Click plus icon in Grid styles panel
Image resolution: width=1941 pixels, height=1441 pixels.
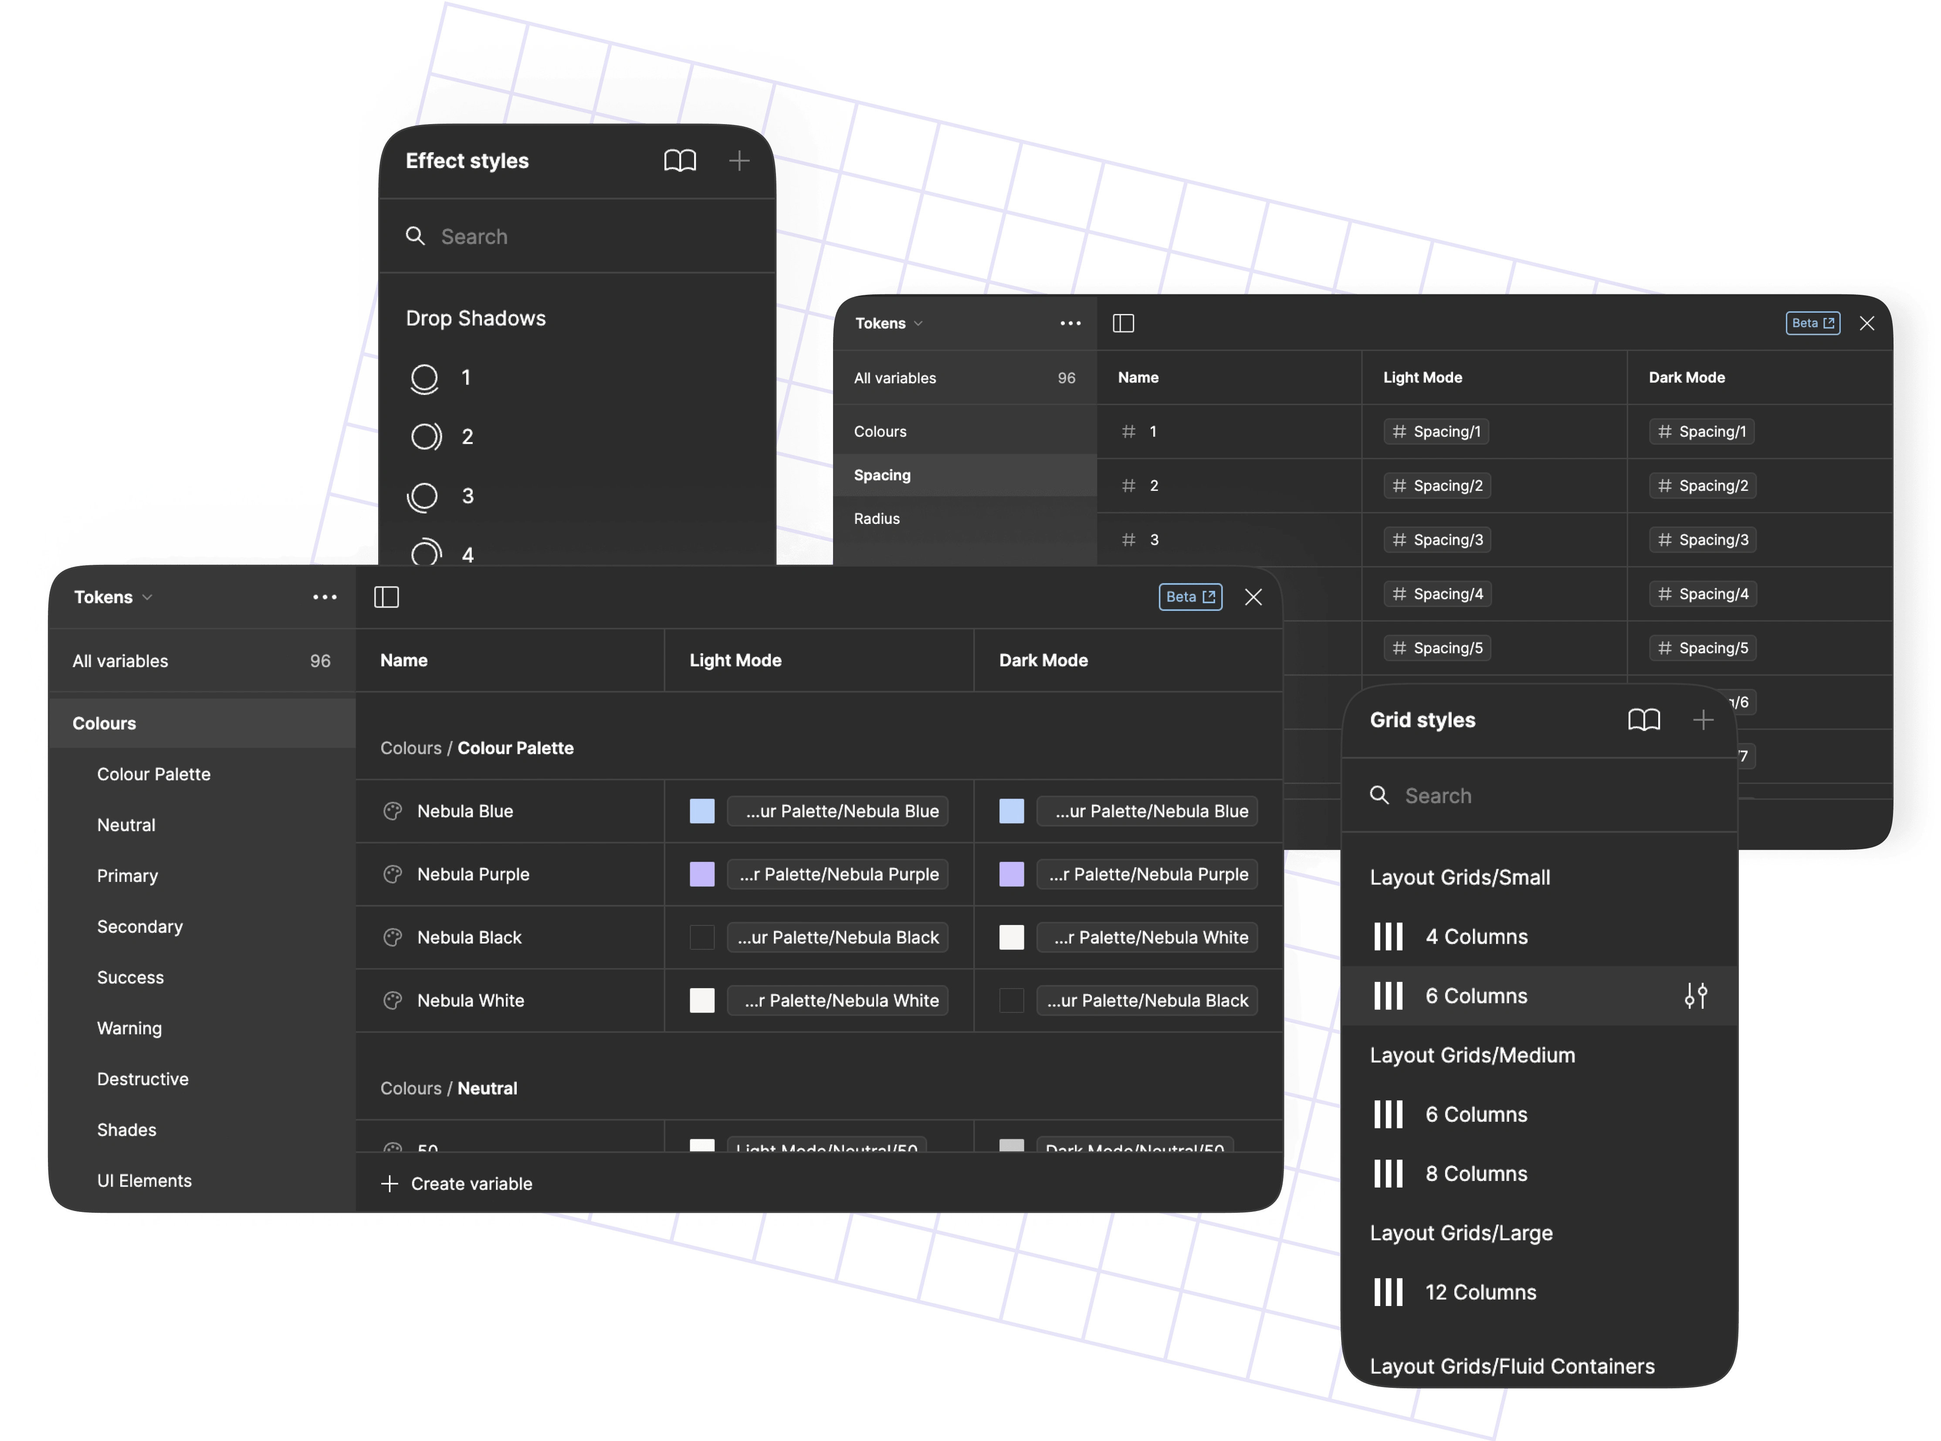pyautogui.click(x=1702, y=719)
